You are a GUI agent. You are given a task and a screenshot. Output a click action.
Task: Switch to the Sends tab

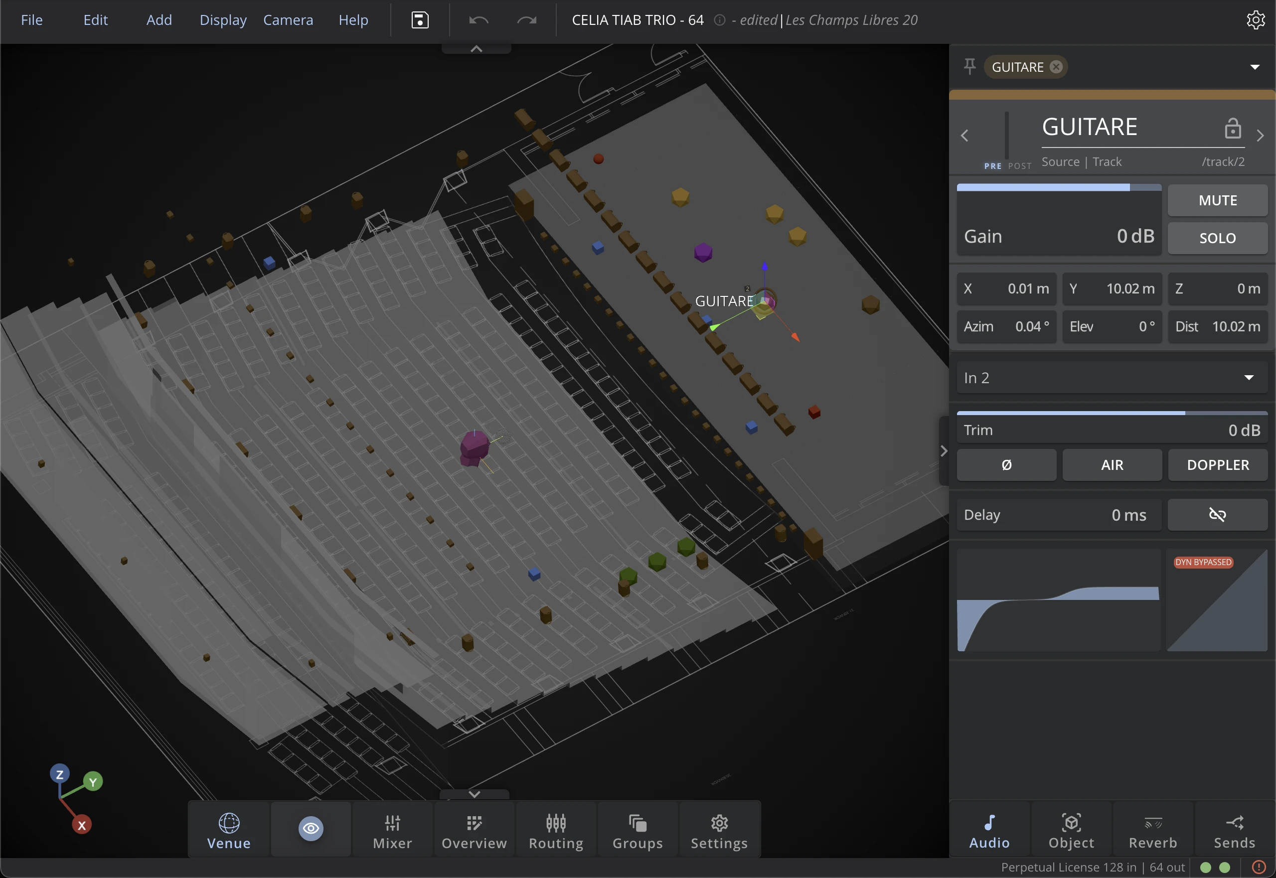pos(1235,830)
